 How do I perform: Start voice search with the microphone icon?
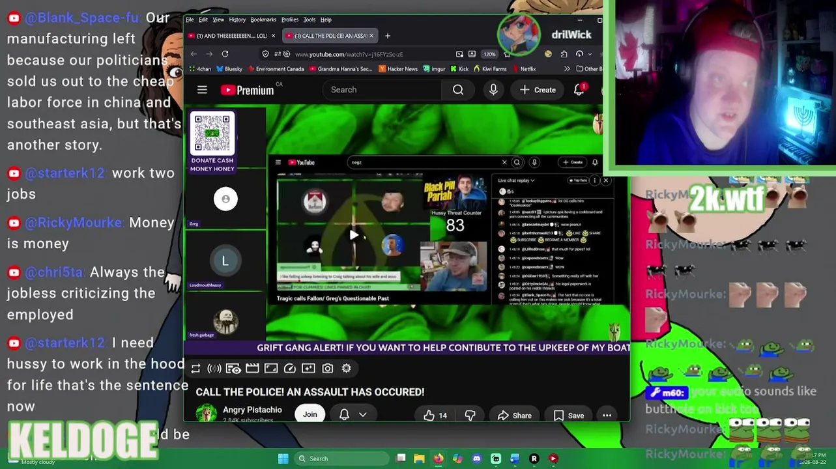pos(493,90)
